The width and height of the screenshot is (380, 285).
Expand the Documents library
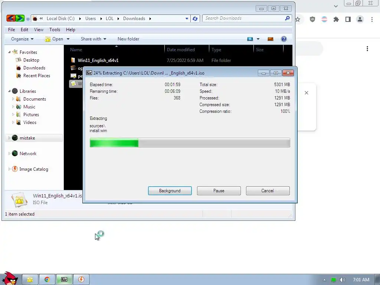(13, 99)
